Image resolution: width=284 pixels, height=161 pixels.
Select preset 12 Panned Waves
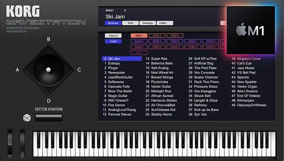pos(117,114)
